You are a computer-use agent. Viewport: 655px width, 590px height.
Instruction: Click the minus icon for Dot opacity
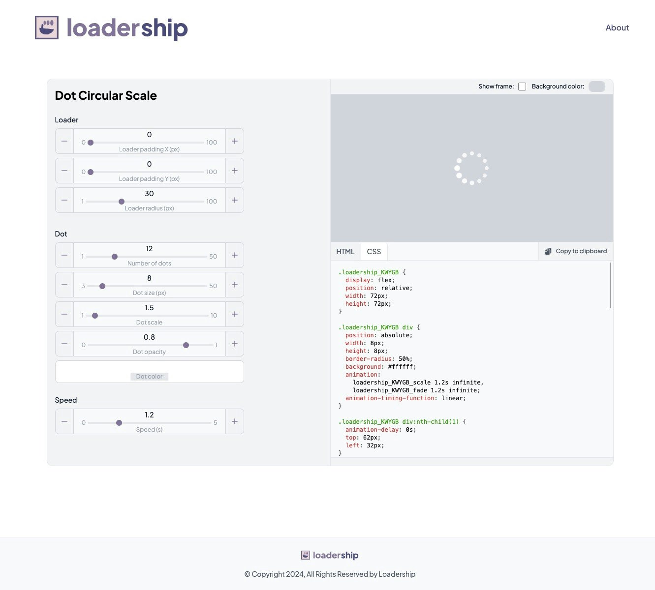pos(64,344)
